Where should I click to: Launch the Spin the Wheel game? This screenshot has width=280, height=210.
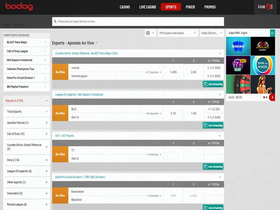click(x=262, y=65)
